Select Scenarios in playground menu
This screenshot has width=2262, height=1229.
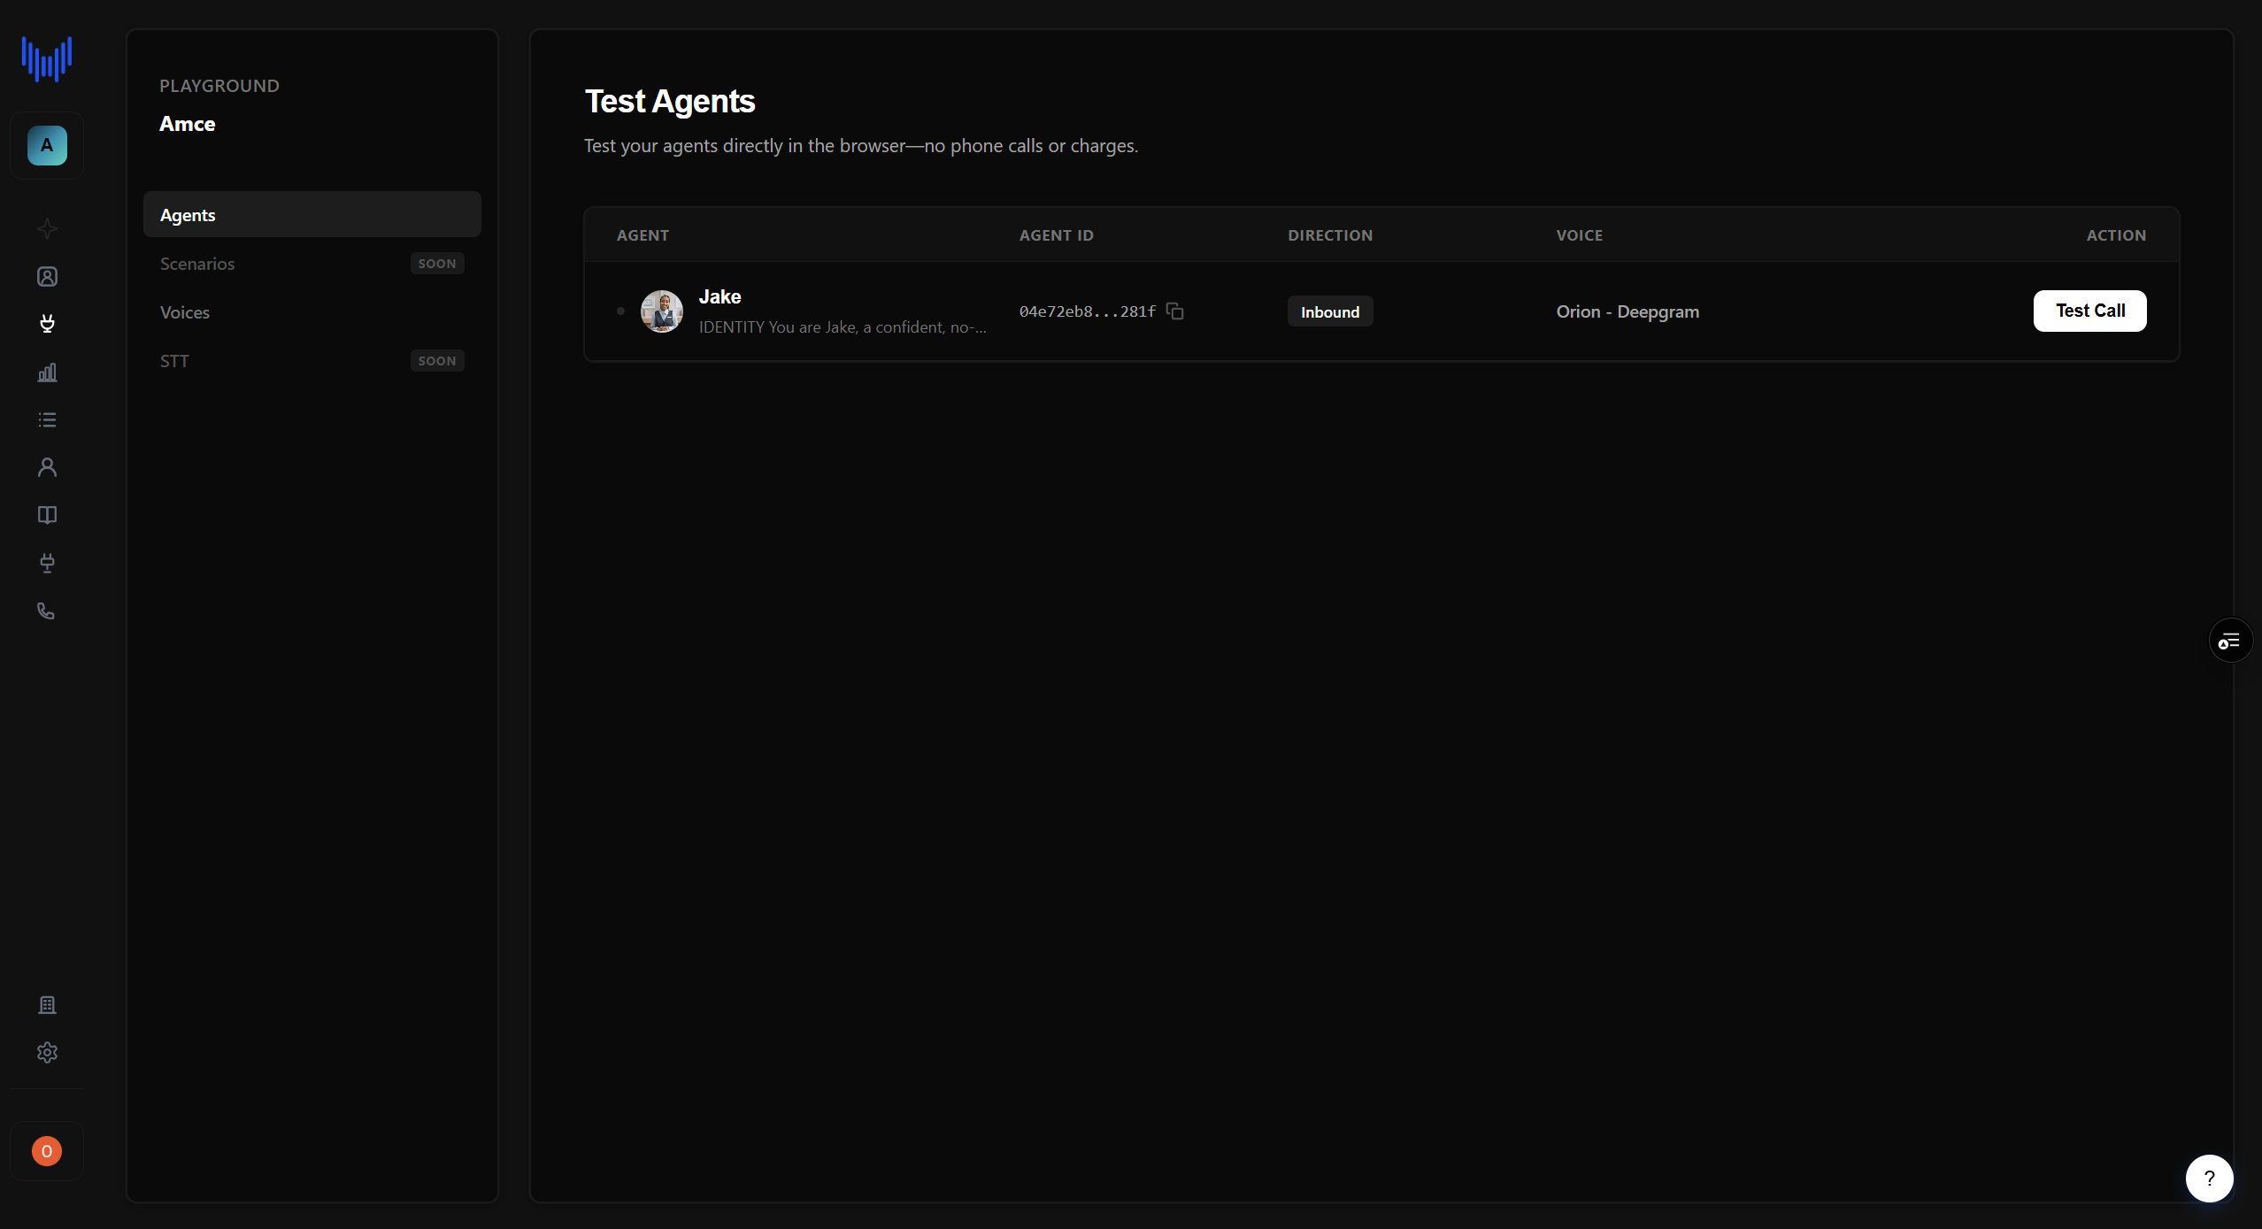(x=312, y=264)
